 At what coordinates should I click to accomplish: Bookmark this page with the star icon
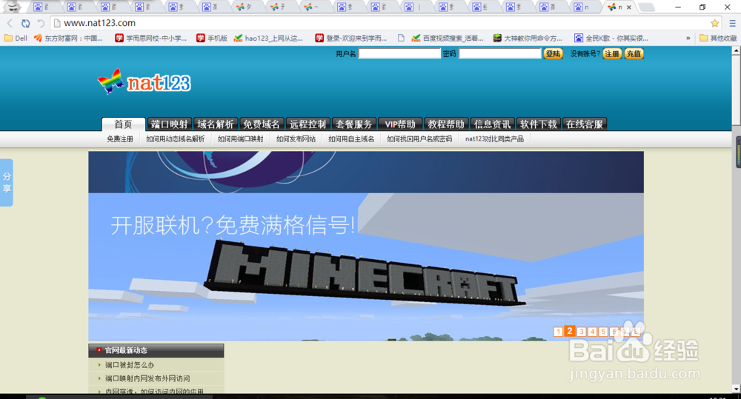tap(714, 23)
